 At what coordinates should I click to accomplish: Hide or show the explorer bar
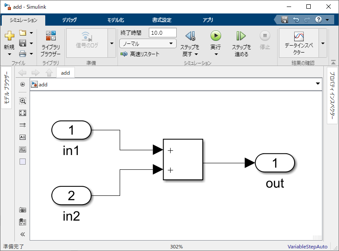(x=23, y=84)
